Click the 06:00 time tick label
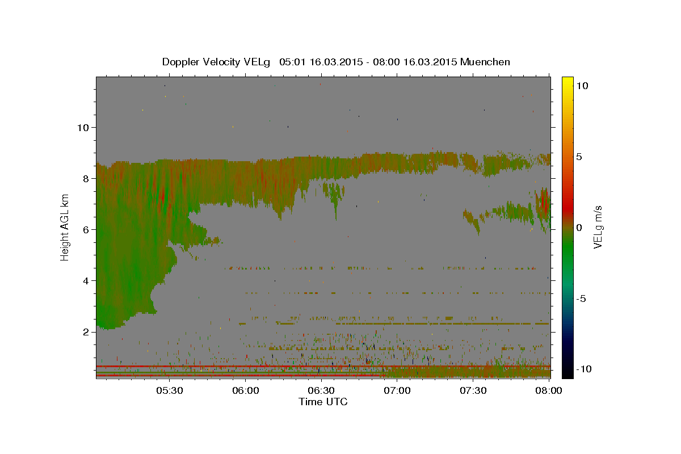This screenshot has width=681, height=454. [x=246, y=391]
